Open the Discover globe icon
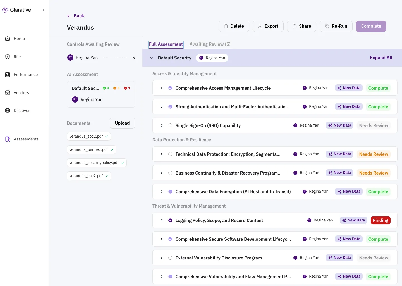The width and height of the screenshot is (402, 286). tap(8, 111)
